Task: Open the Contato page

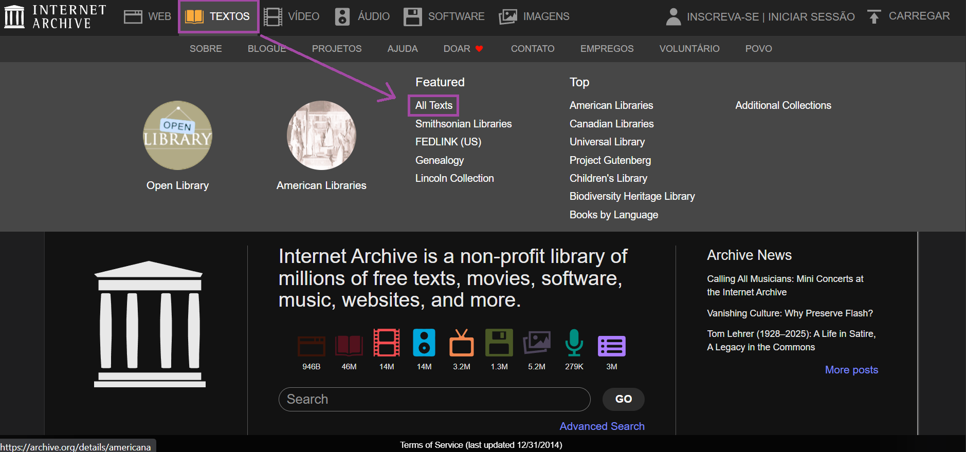Action: point(533,49)
